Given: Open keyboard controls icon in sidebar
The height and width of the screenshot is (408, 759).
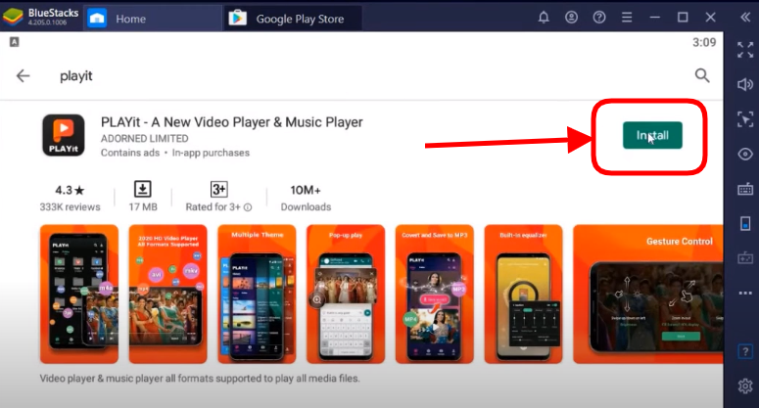Looking at the screenshot, I should [x=745, y=189].
